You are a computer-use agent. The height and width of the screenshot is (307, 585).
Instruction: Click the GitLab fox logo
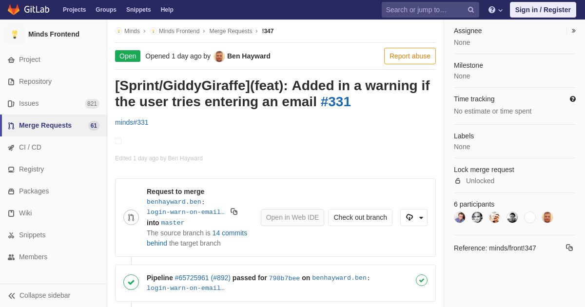pos(14,10)
